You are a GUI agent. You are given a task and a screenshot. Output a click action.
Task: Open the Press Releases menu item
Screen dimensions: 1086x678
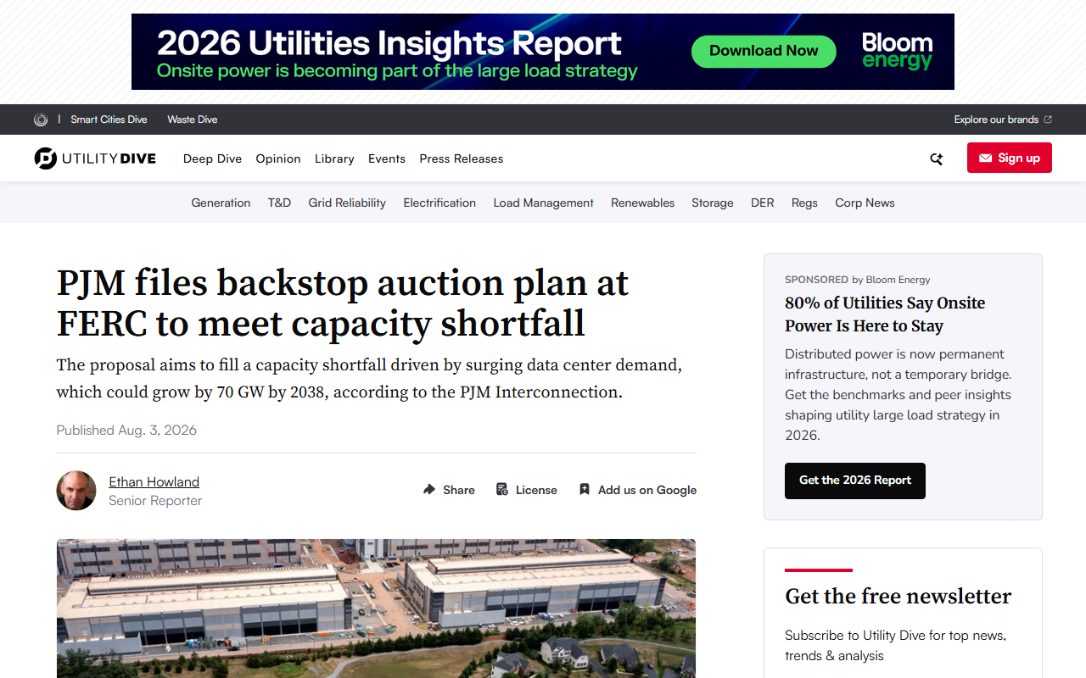tap(462, 158)
